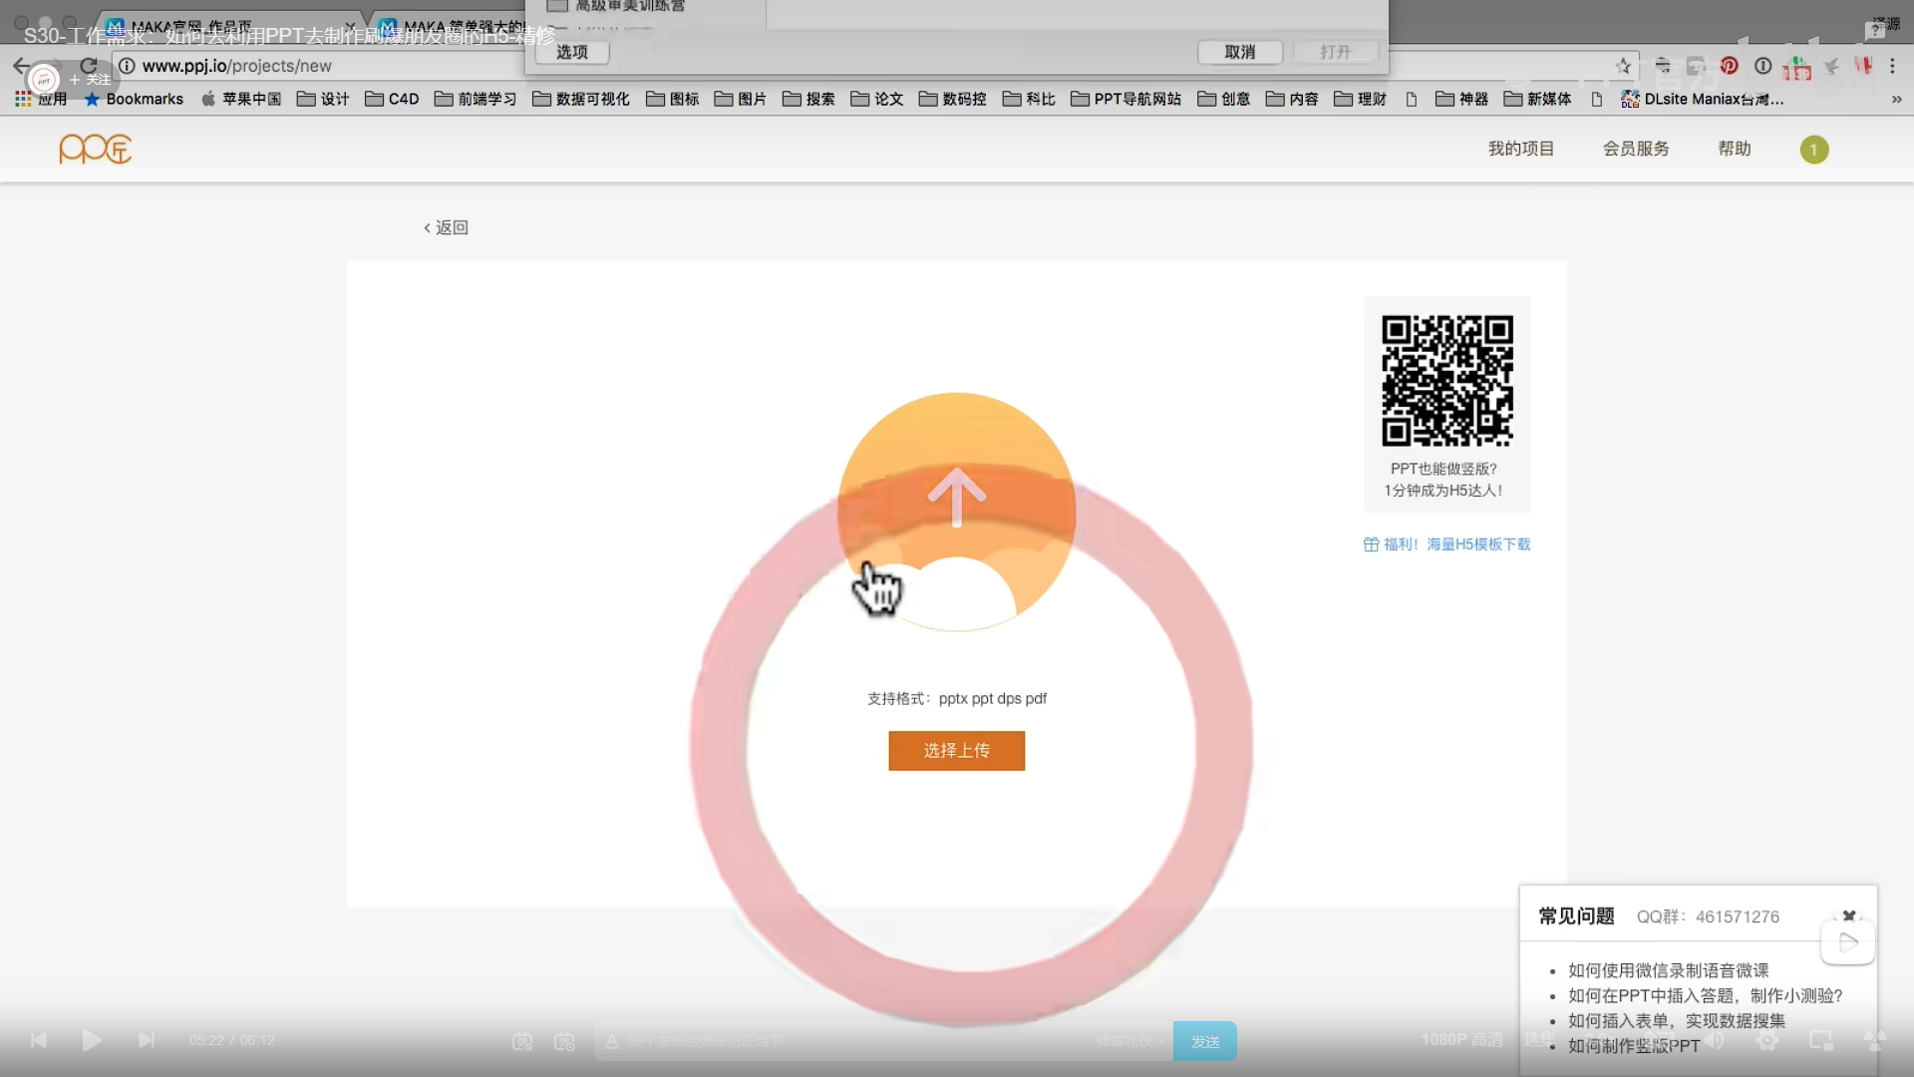1914x1077 pixels.
Task: Open the video player settings gear
Action: click(x=1767, y=1041)
